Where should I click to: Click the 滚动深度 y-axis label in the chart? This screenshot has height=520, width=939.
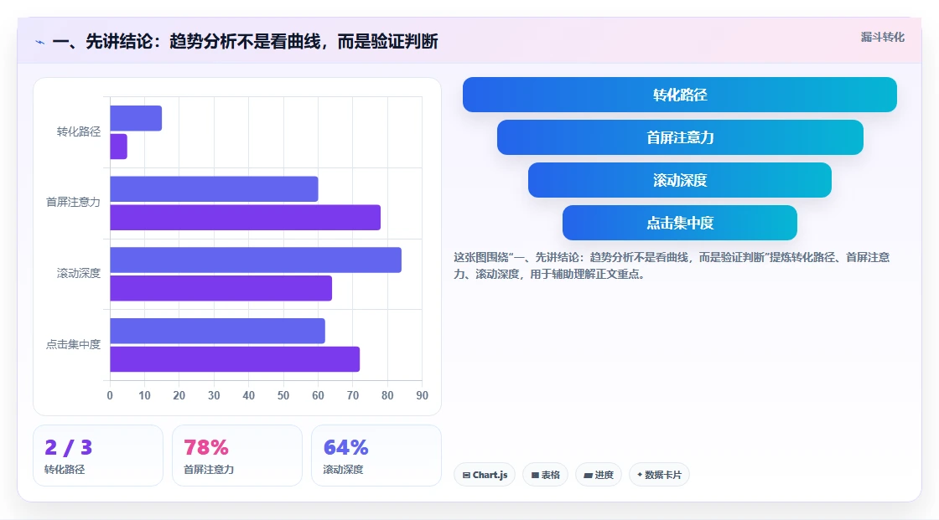click(x=79, y=274)
